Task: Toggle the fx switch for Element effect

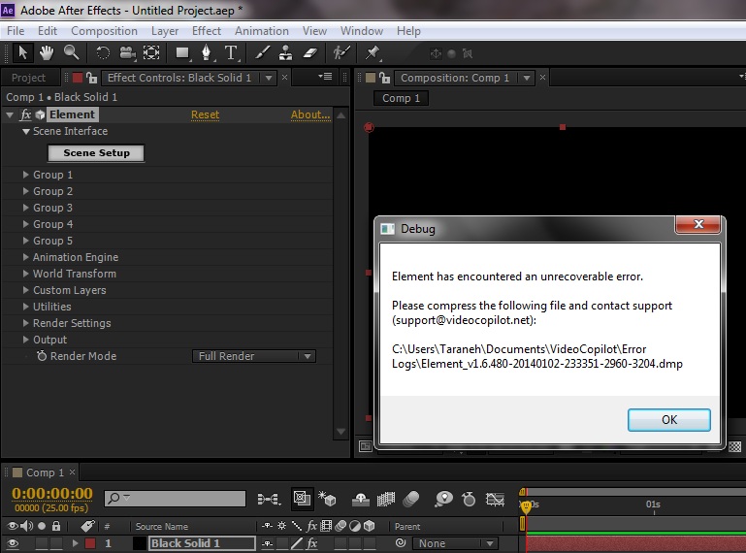Action: point(25,114)
